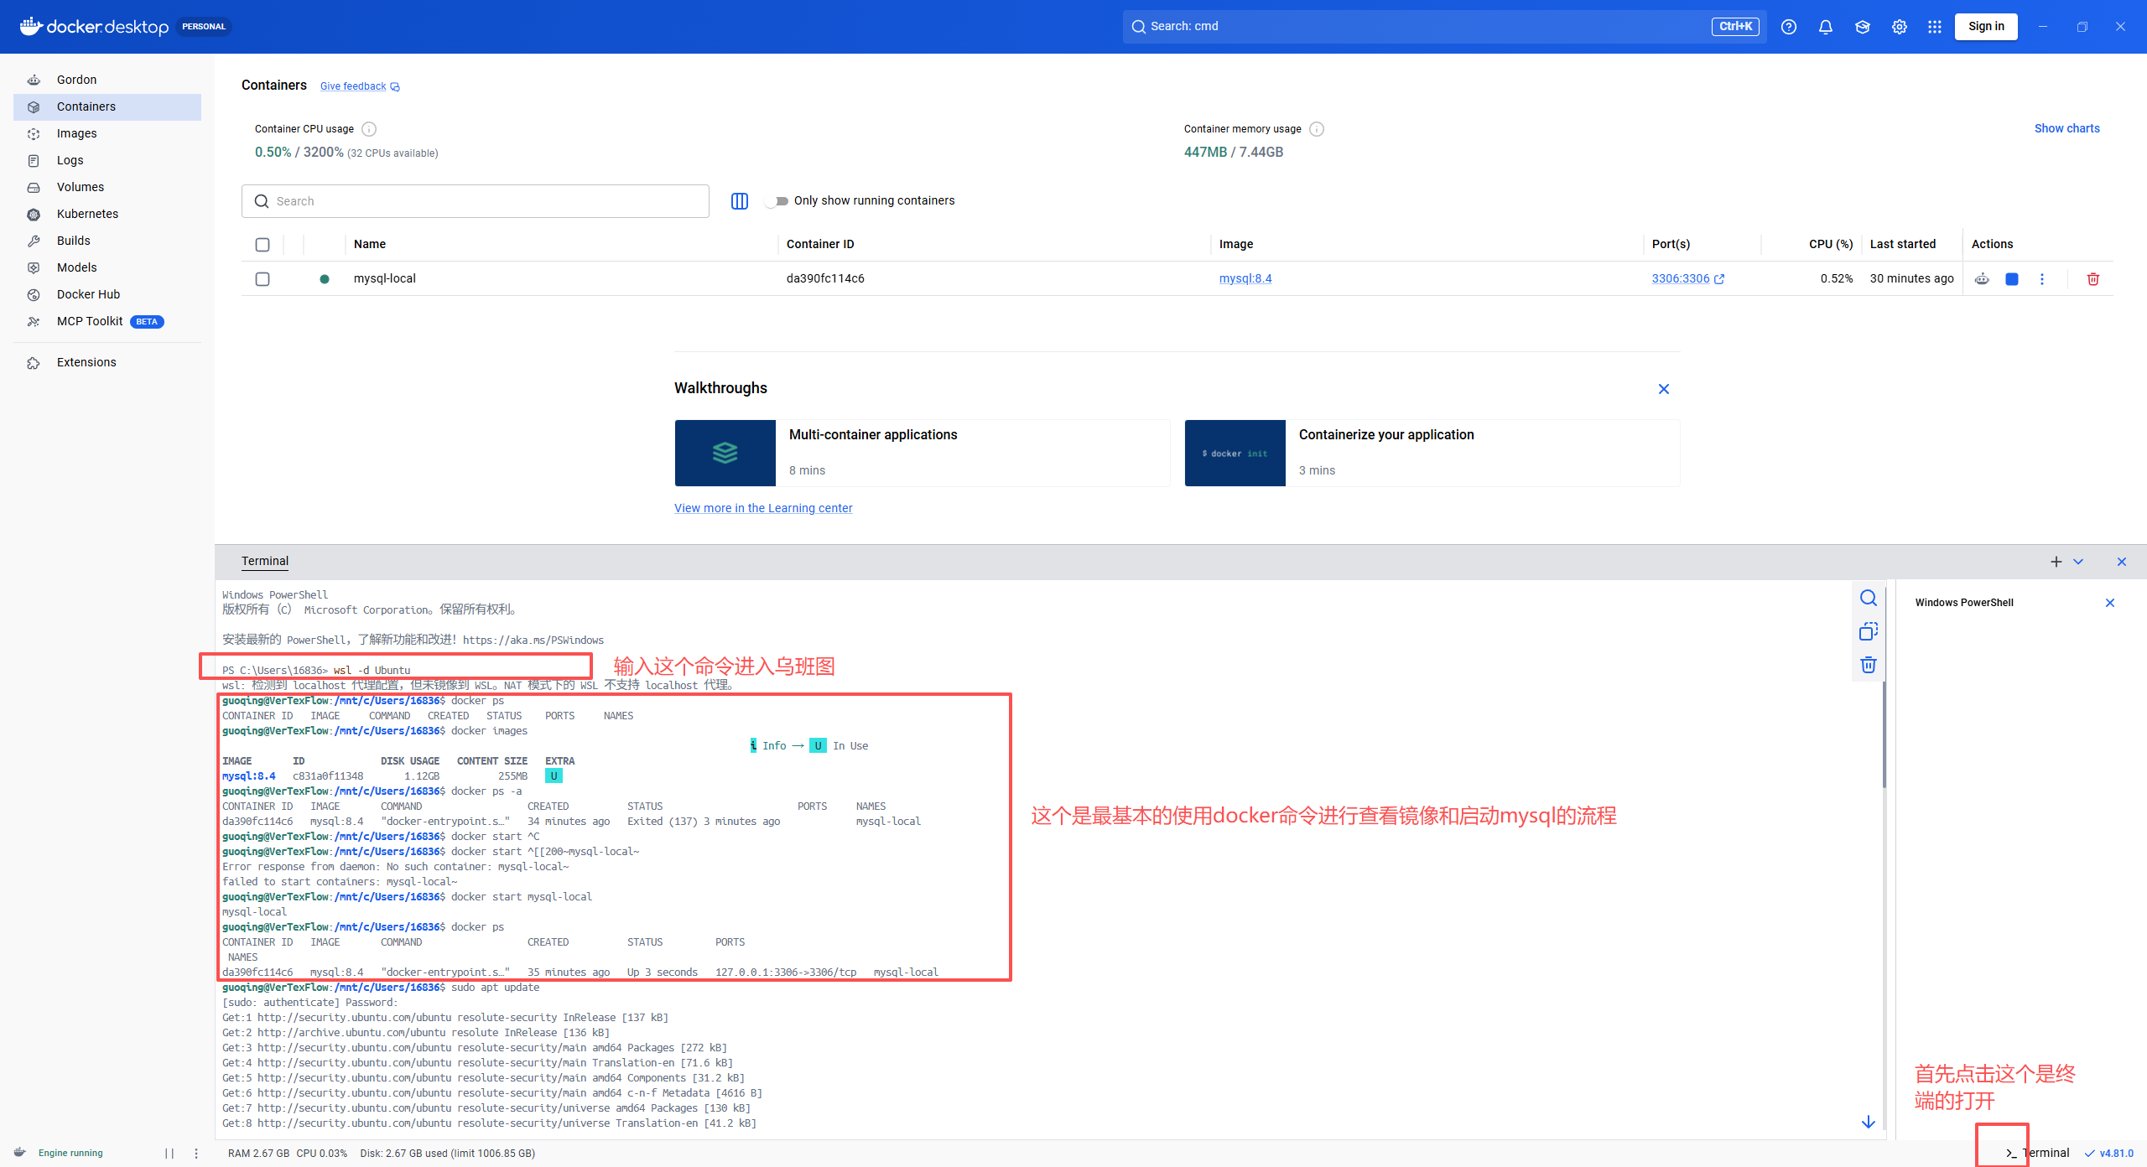
Task: Open the Gordon AI assistant in sidebar
Action: coord(107,80)
